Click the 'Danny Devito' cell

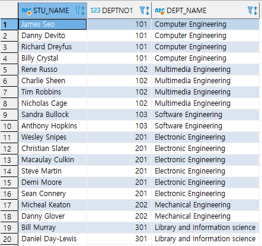point(52,36)
